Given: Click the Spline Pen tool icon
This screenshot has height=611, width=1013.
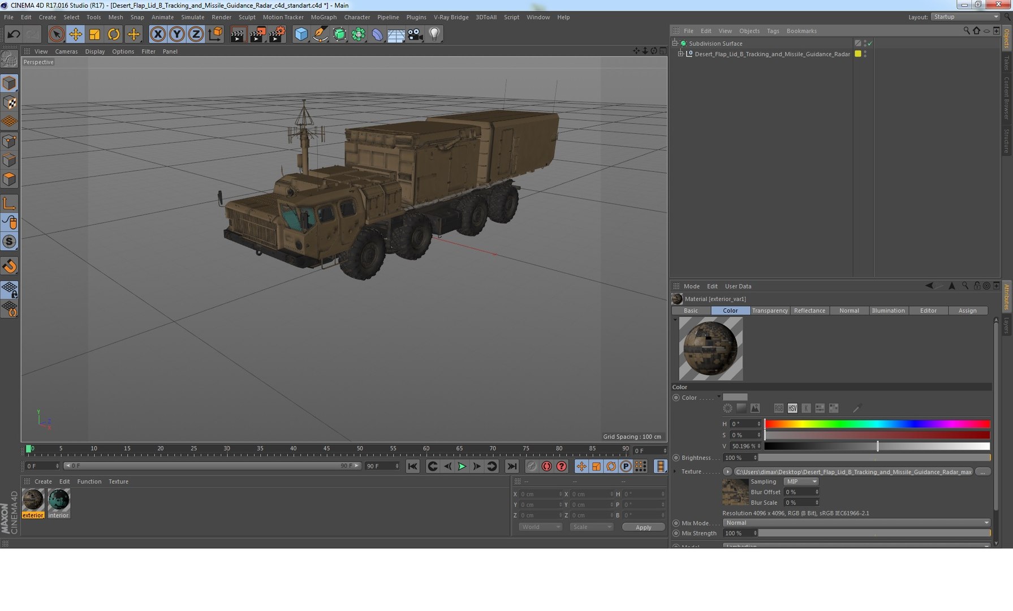Looking at the screenshot, I should click(x=320, y=35).
